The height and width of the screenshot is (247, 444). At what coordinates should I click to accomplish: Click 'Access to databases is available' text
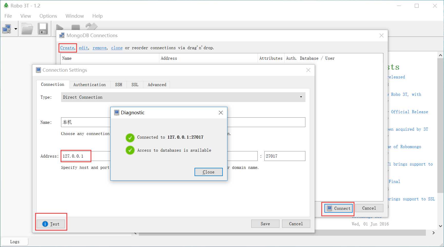pos(174,150)
